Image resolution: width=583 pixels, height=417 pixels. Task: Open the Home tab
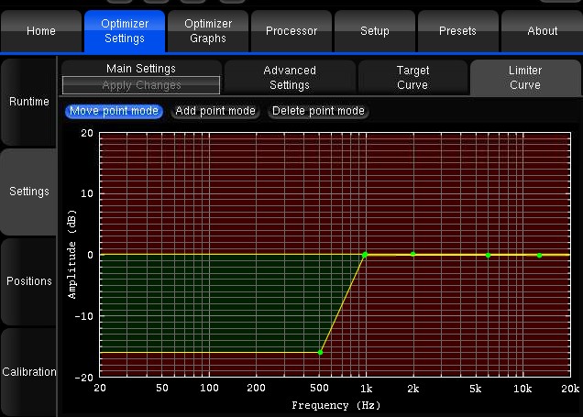41,31
